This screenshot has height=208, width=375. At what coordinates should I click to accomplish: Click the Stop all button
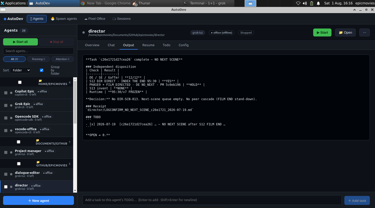[57, 42]
